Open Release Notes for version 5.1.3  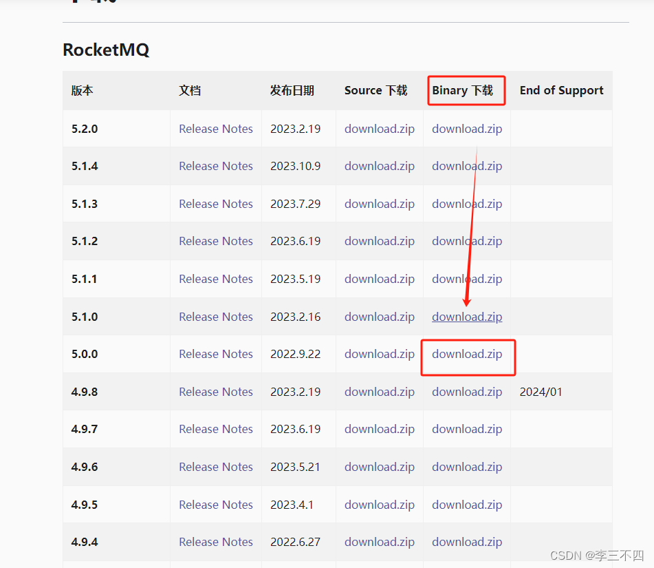(x=216, y=204)
